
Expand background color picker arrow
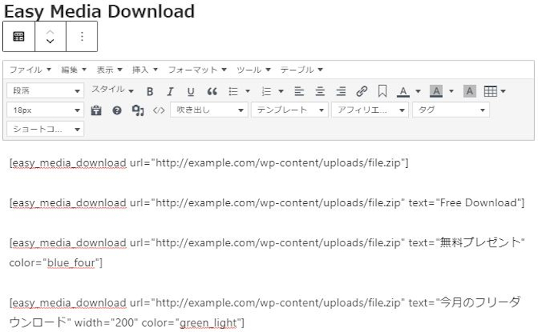[451, 91]
